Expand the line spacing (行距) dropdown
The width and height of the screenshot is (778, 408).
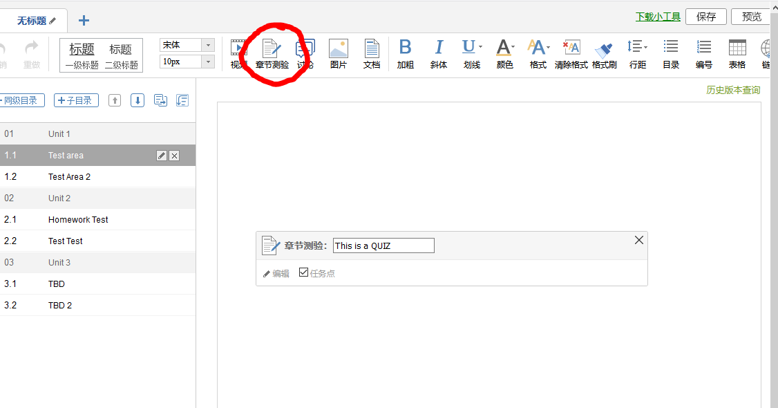tap(645, 47)
